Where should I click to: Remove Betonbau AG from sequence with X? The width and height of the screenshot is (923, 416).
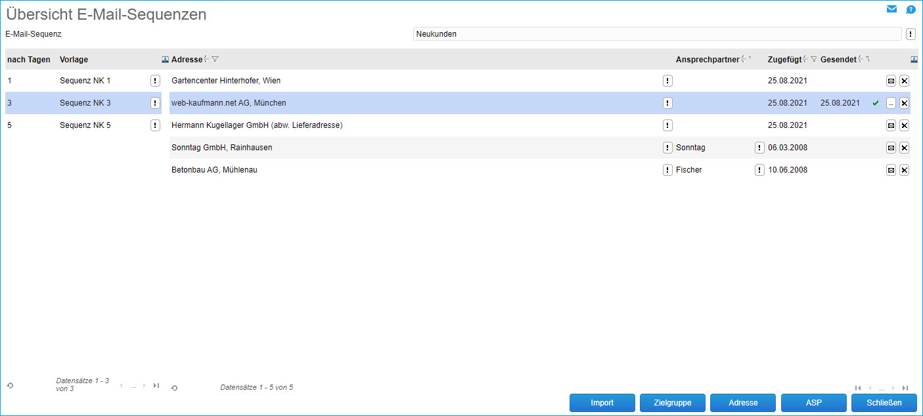(x=904, y=170)
